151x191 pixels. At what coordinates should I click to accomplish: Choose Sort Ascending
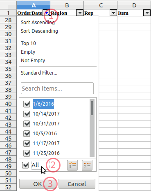click(x=38, y=23)
